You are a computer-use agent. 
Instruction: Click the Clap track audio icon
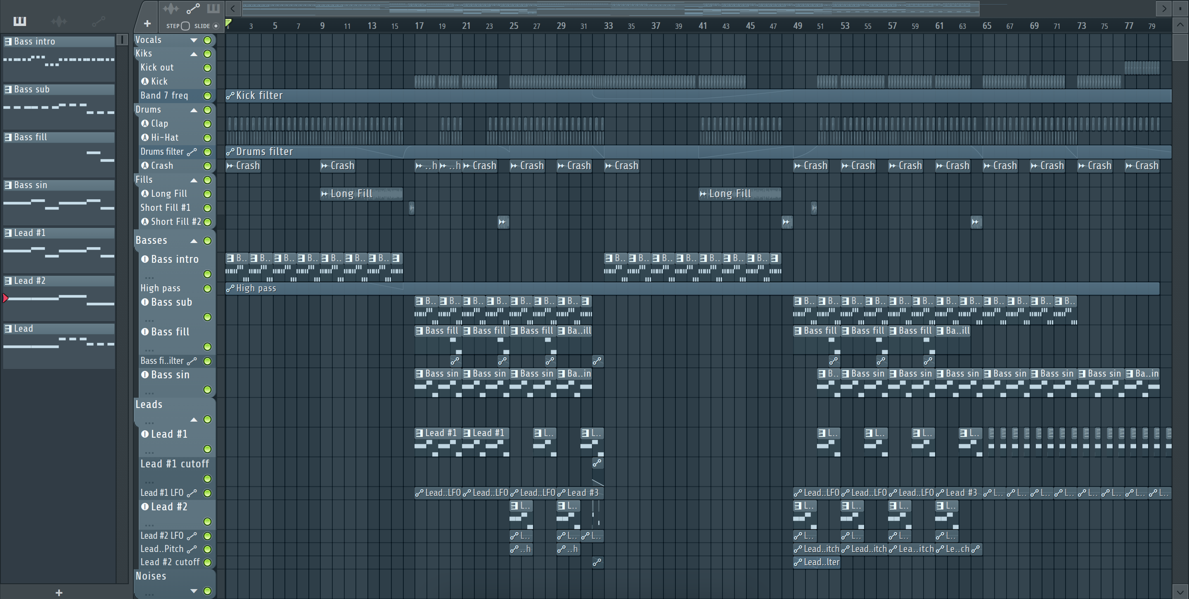[145, 124]
